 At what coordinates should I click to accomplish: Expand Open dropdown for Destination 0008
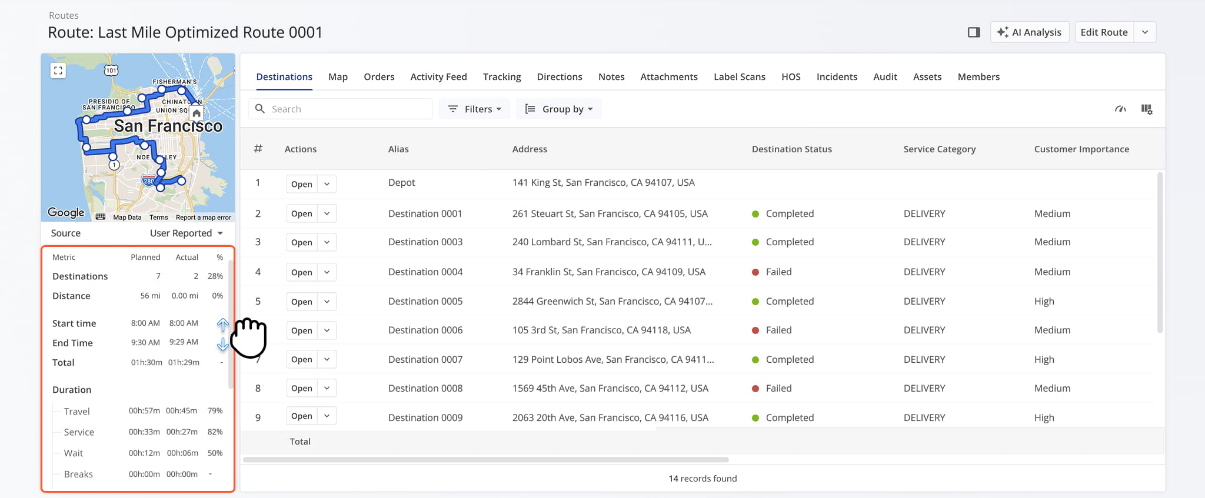tap(327, 388)
